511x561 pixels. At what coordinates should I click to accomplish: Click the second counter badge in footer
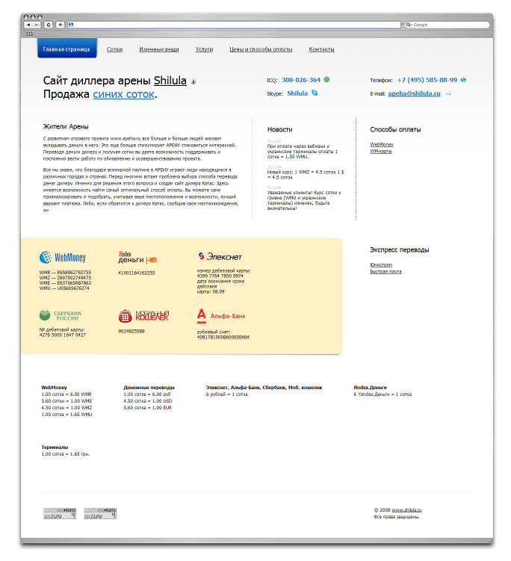(100, 513)
